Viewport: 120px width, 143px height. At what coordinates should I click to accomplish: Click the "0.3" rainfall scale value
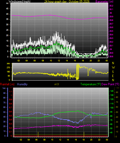click(x=11, y=124)
